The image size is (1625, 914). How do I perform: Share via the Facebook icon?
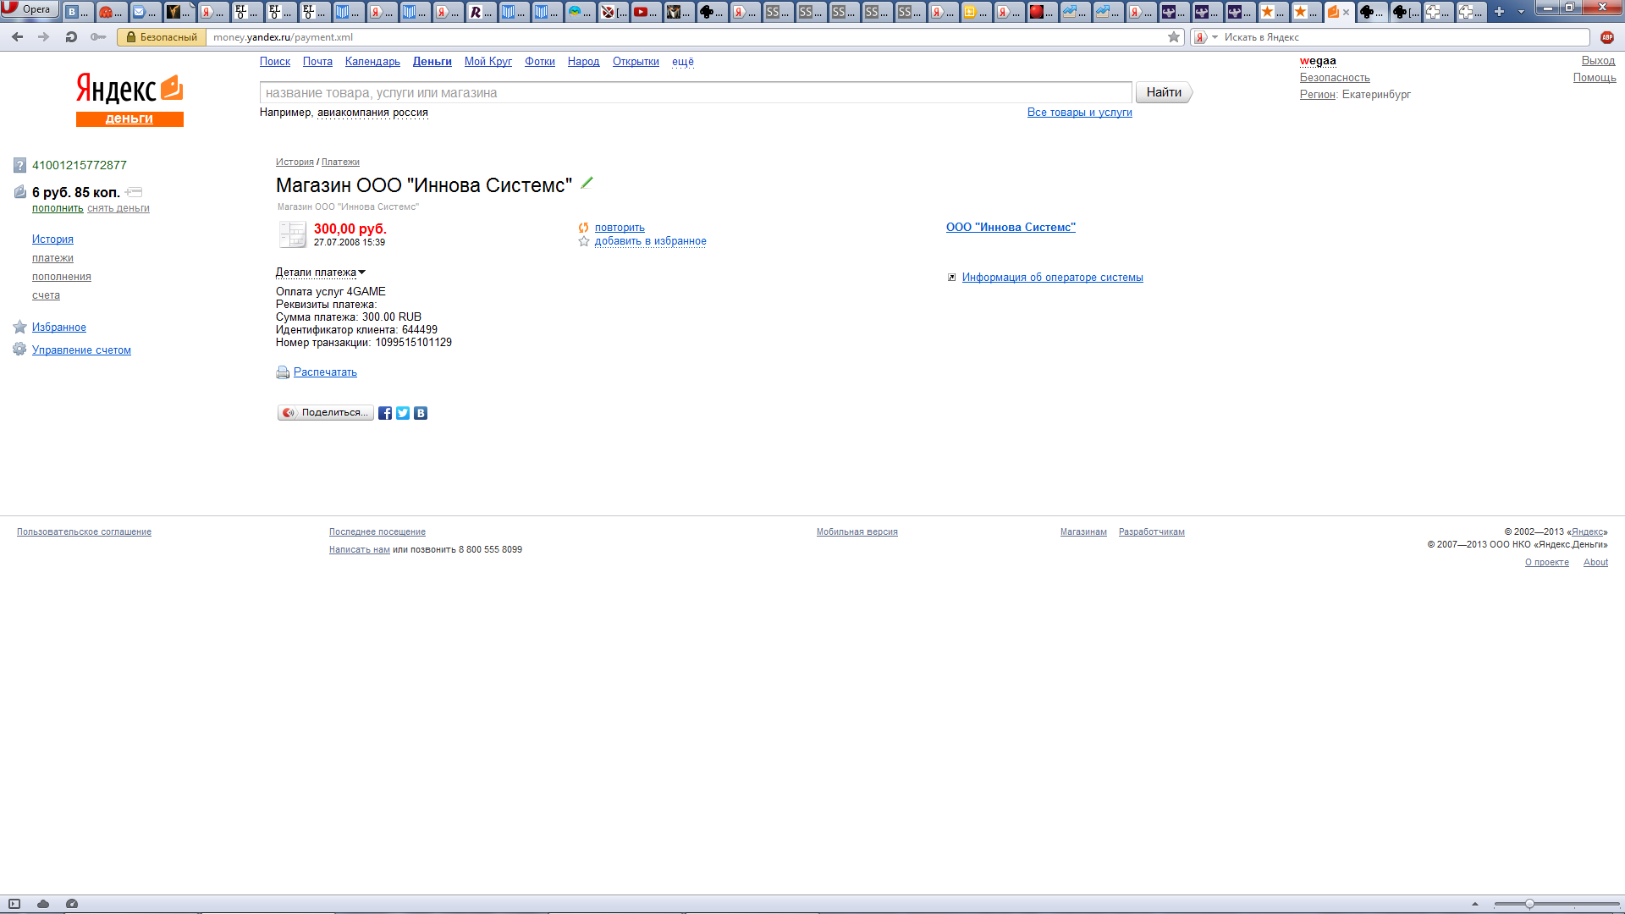[x=385, y=413]
